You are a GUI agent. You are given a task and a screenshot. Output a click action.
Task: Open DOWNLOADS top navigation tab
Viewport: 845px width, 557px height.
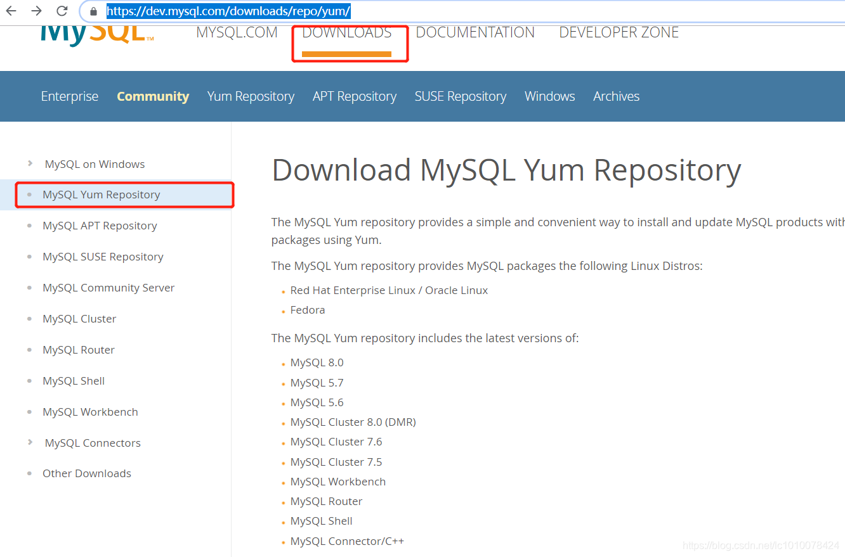point(347,33)
